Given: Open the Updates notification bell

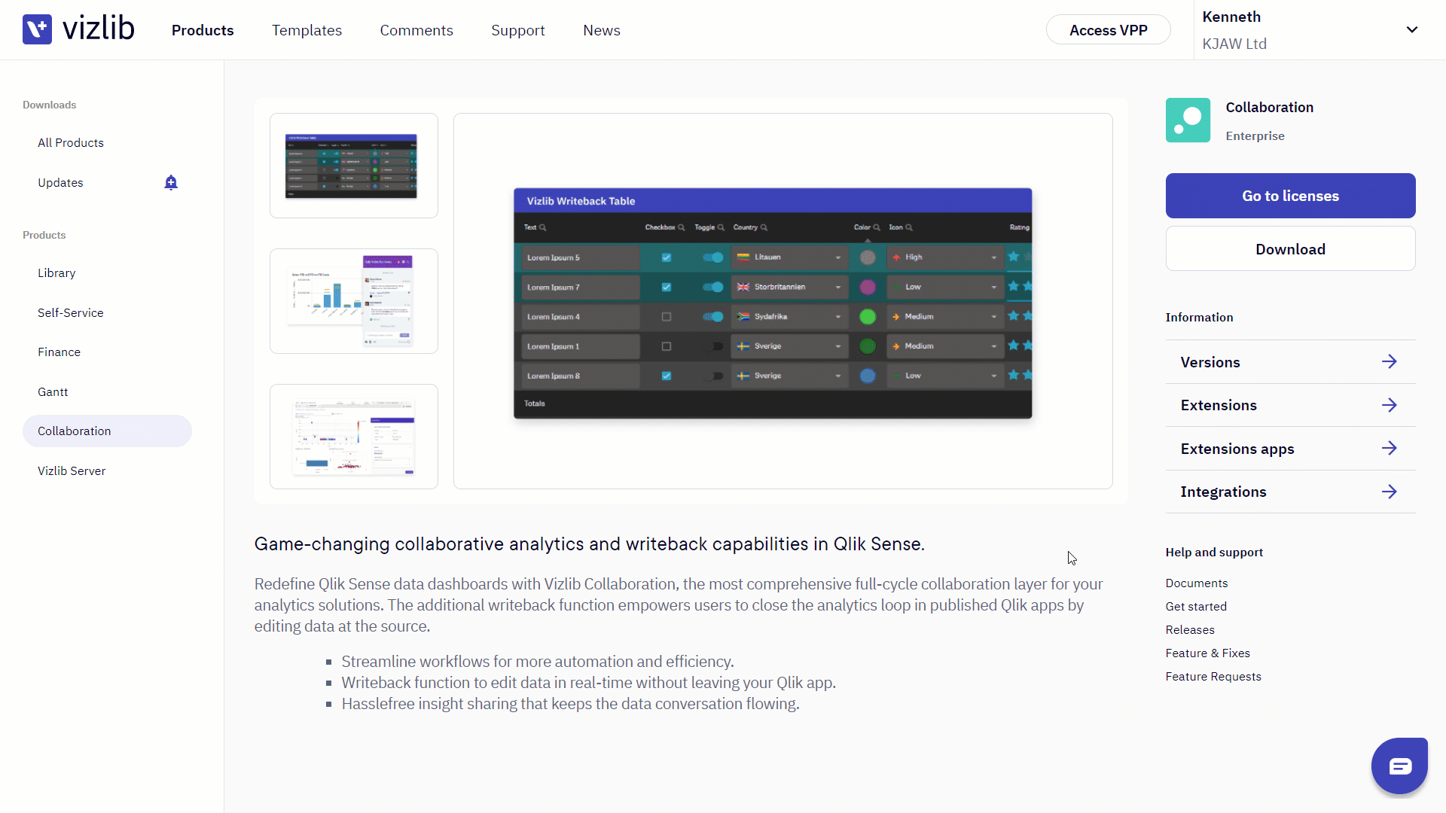Looking at the screenshot, I should (171, 183).
